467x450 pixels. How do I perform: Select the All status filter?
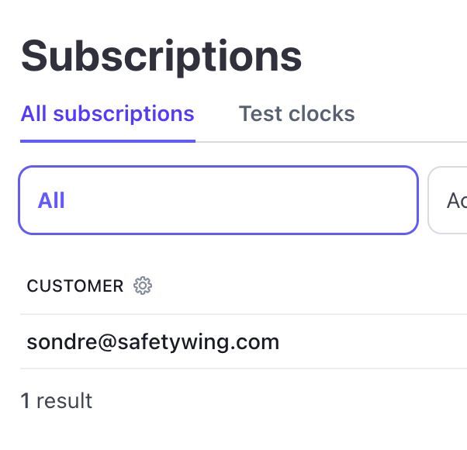point(218,200)
